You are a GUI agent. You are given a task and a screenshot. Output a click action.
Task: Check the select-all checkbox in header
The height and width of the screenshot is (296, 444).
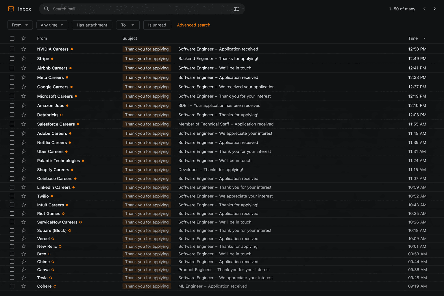coord(12,38)
